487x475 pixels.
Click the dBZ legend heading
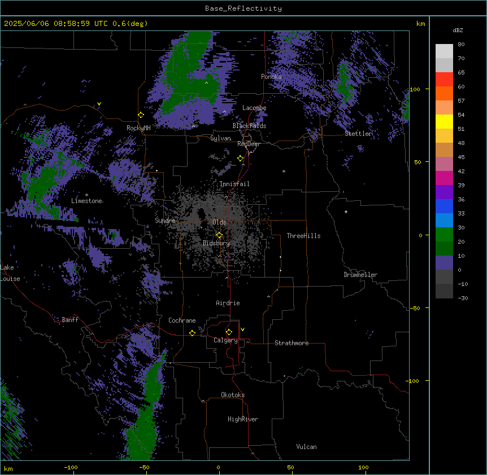[x=458, y=30]
